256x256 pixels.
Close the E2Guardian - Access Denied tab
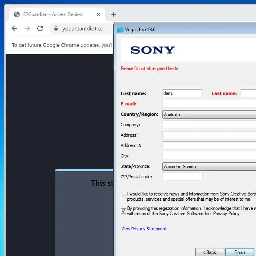click(98, 14)
